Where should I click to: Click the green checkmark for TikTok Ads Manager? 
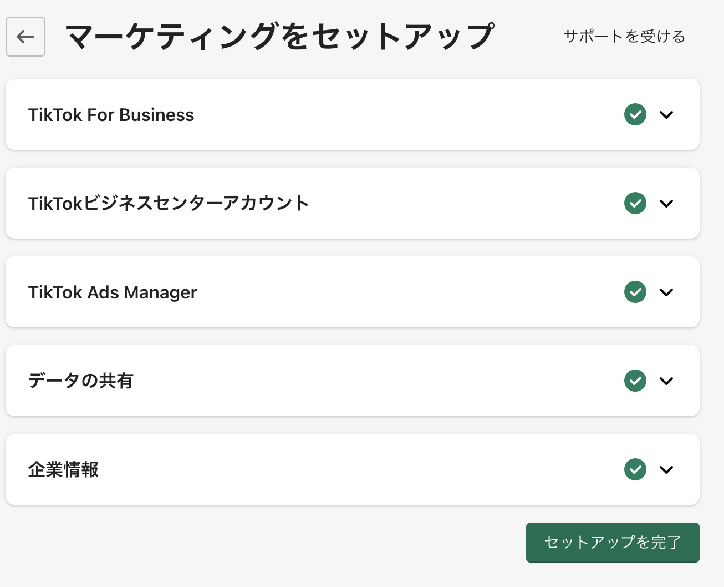click(635, 292)
